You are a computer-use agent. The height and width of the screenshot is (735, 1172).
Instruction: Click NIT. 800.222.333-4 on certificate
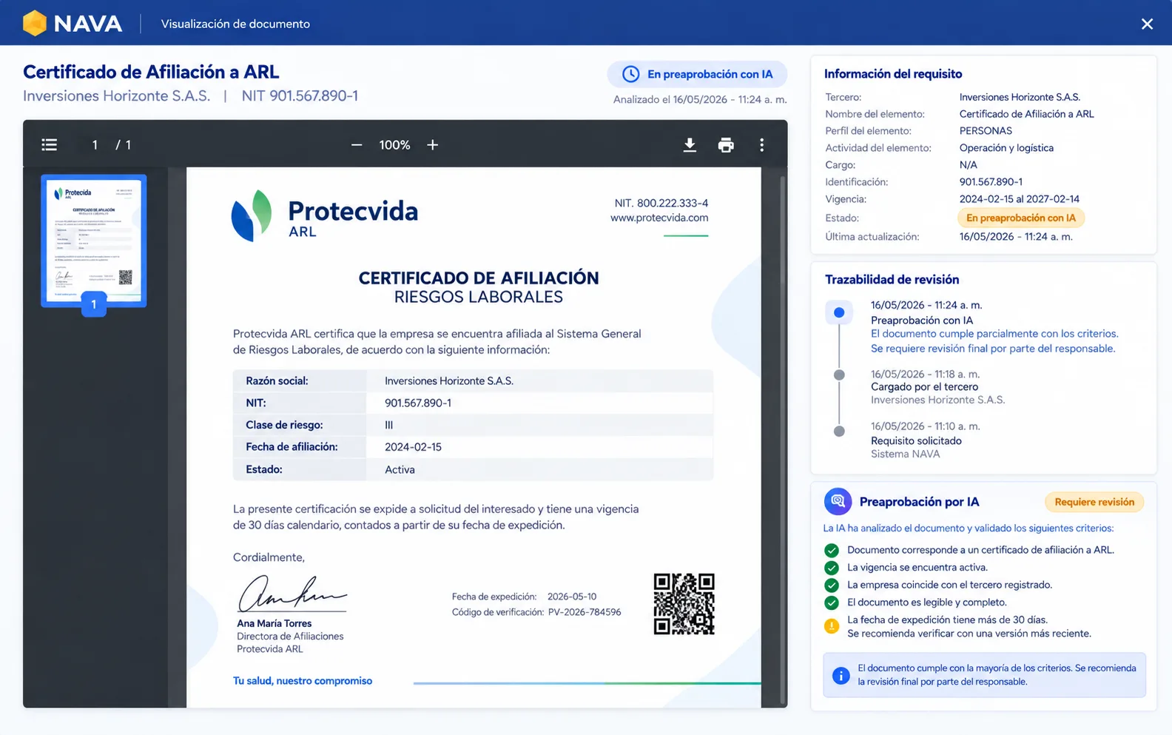(661, 203)
